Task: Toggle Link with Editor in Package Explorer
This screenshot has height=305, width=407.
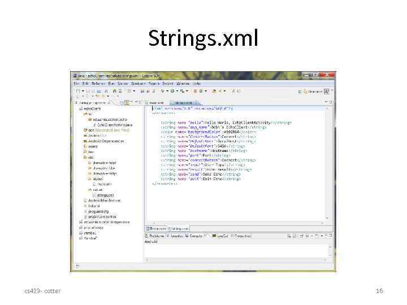Action: pos(127,103)
